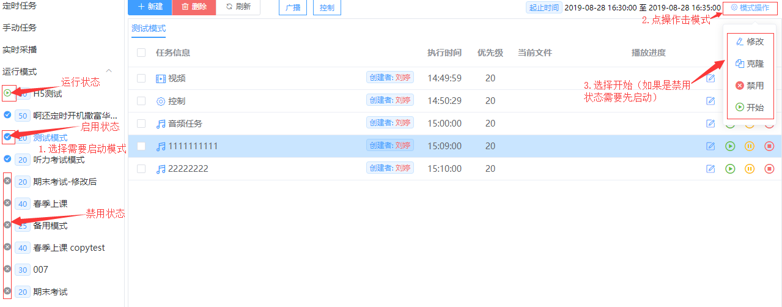Click the music note icon of 音频任务
The width and height of the screenshot is (782, 307).
(x=161, y=124)
